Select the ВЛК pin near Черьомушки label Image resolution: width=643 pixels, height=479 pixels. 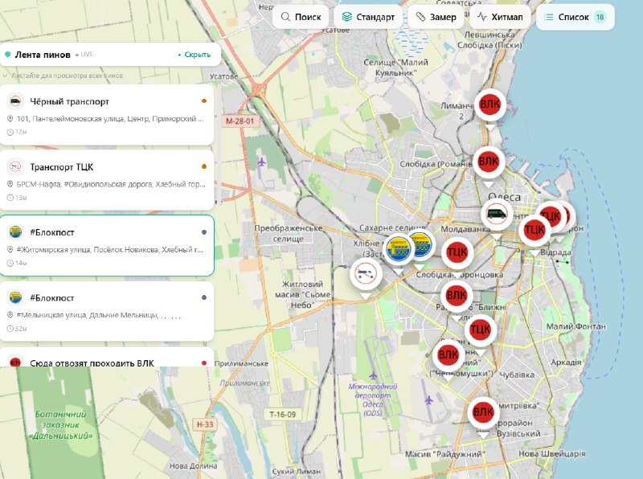tap(448, 355)
